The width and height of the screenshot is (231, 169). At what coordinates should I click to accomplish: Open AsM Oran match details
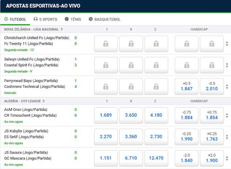(x=26, y=109)
